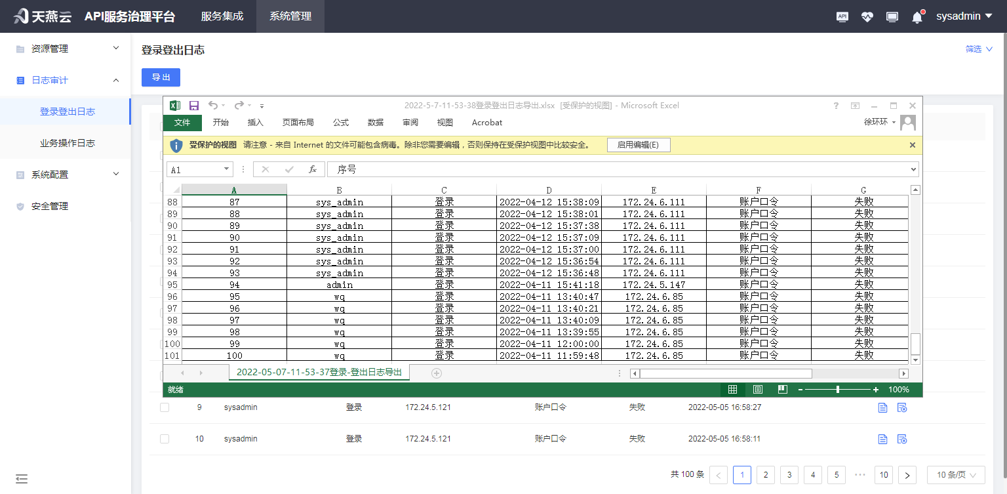Viewport: 1007px width, 494px height.
Task: Click the log detail document icon for row 9
Action: (x=882, y=407)
